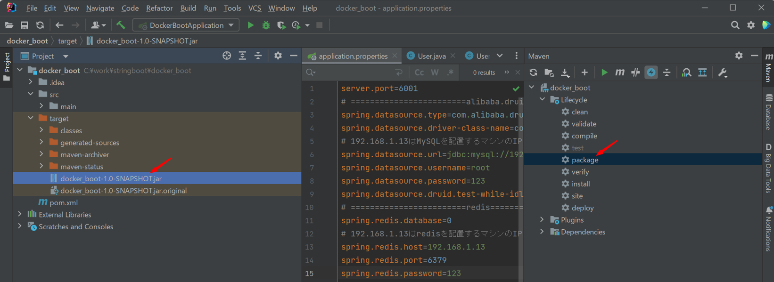Click the 'target' breadcrumb in navigation bar
The width and height of the screenshot is (774, 282).
67,41
